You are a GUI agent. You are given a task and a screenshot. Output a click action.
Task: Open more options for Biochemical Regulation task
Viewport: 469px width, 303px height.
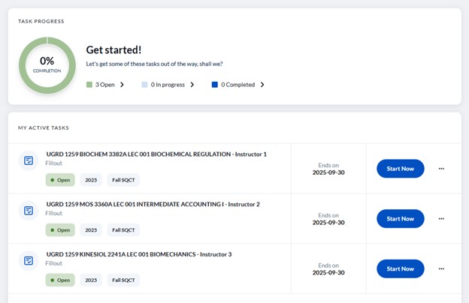click(x=441, y=169)
